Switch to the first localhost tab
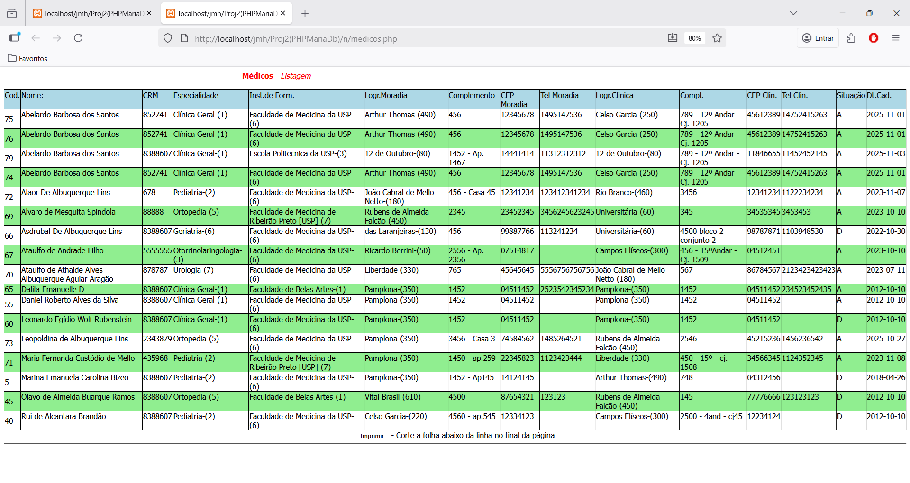The image size is (910, 483). (92, 13)
